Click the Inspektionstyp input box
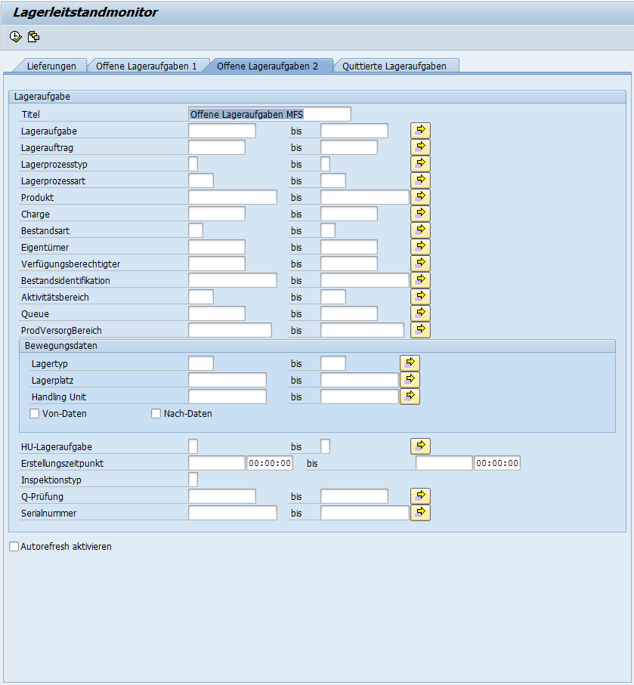634x685 pixels. (x=193, y=480)
